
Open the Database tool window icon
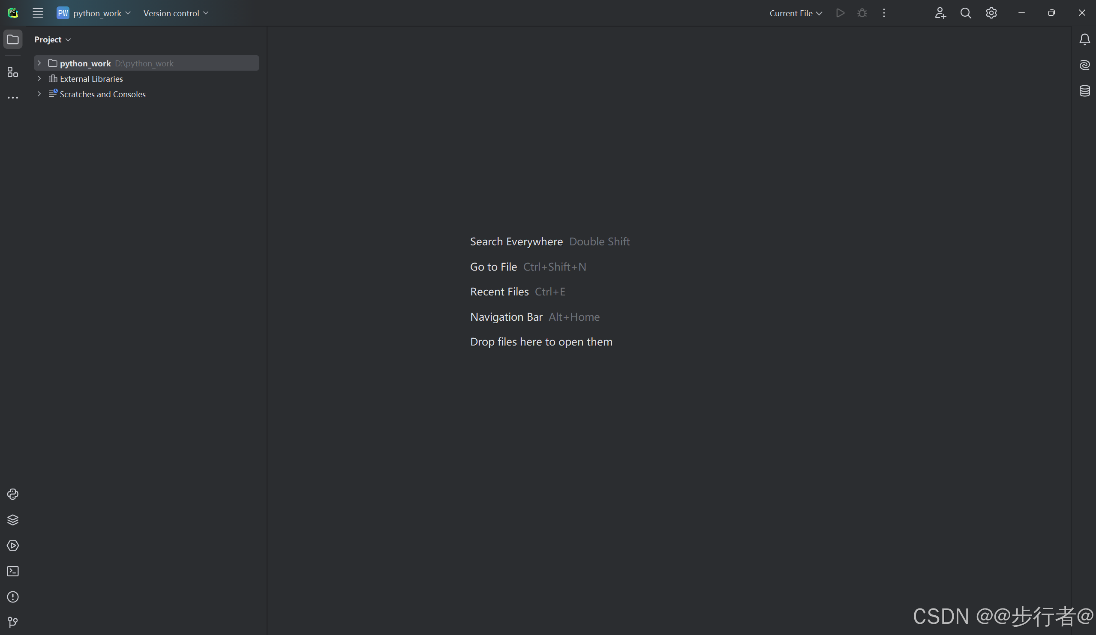1085,91
